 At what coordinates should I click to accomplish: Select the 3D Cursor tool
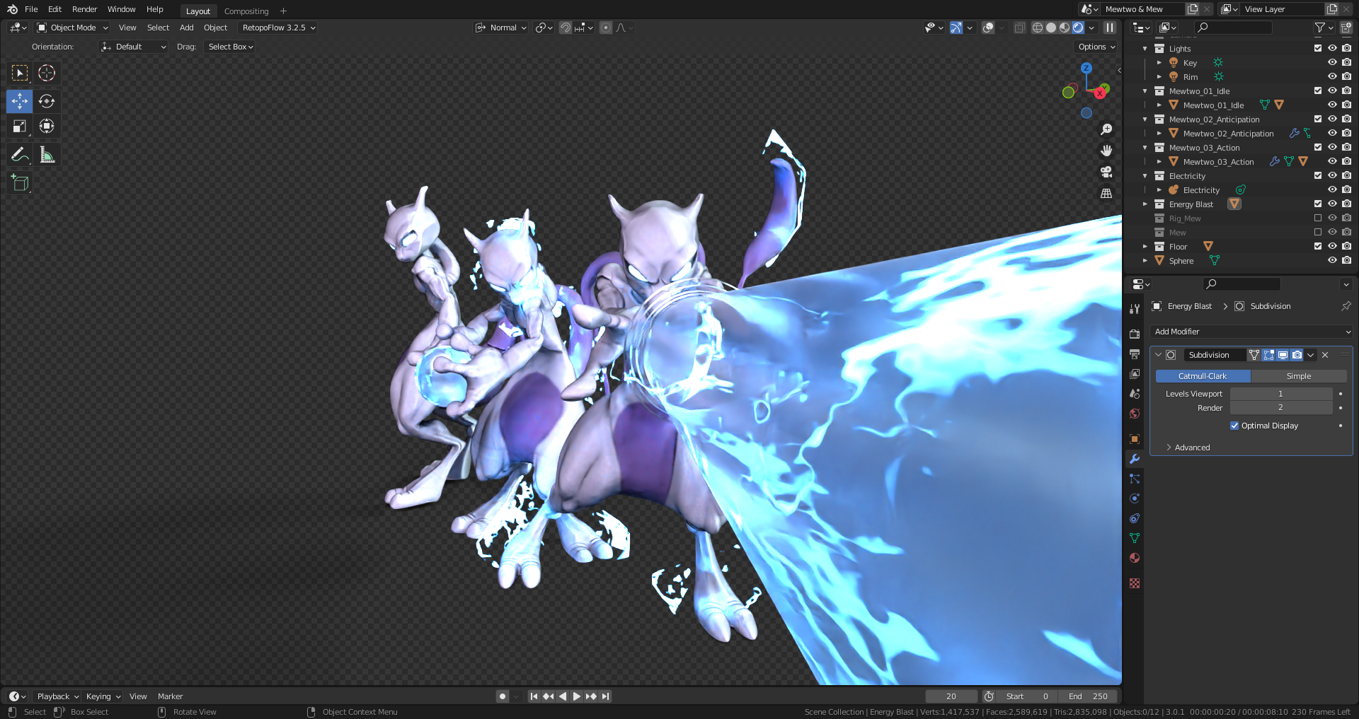click(x=47, y=73)
